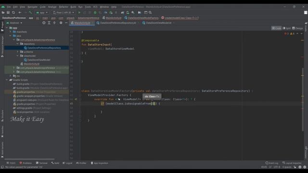
Task: Collapse the repository package
Action: (x=18, y=44)
